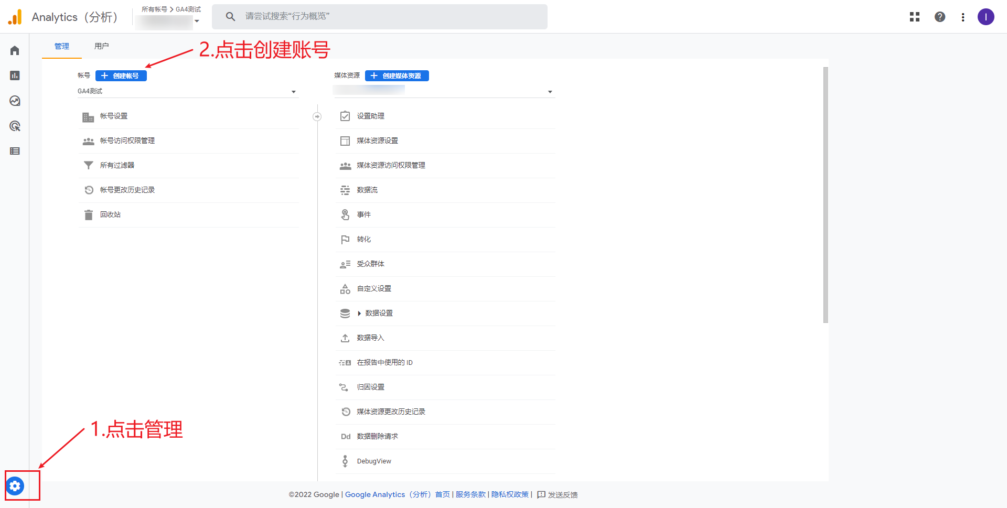
Task: Expand the GA4测试 account dropdown
Action: [293, 92]
